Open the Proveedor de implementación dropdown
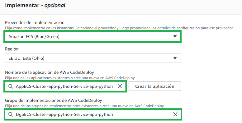 coord(93,36)
